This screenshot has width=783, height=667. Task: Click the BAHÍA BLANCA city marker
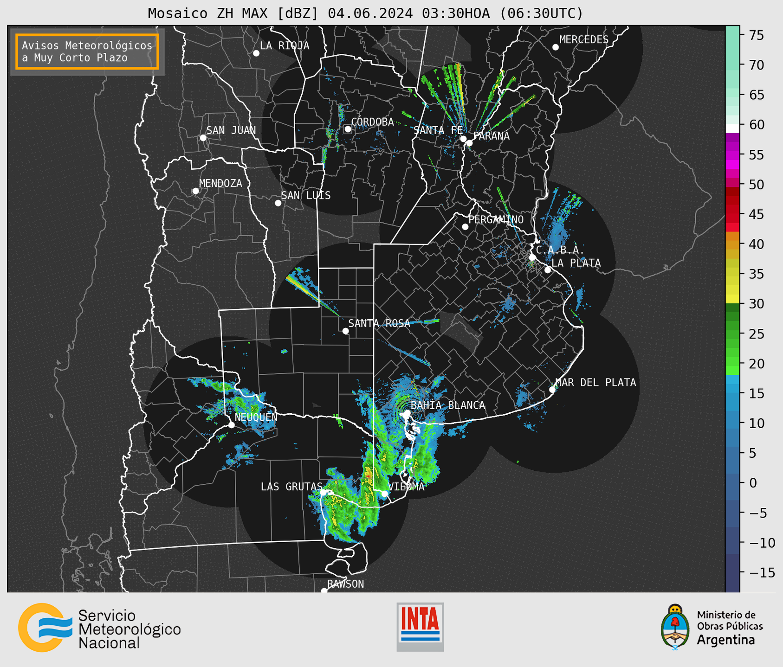407,413
